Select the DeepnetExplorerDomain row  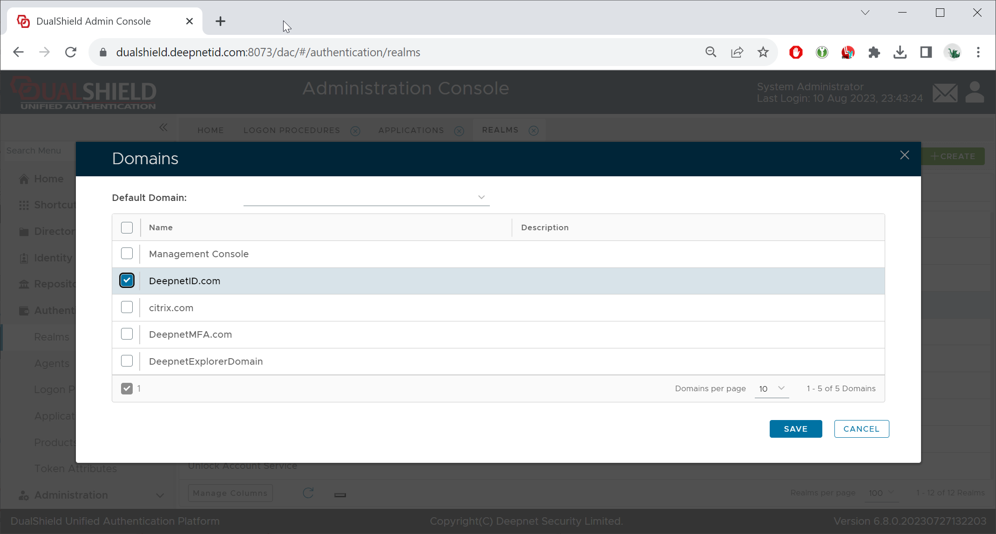205,361
